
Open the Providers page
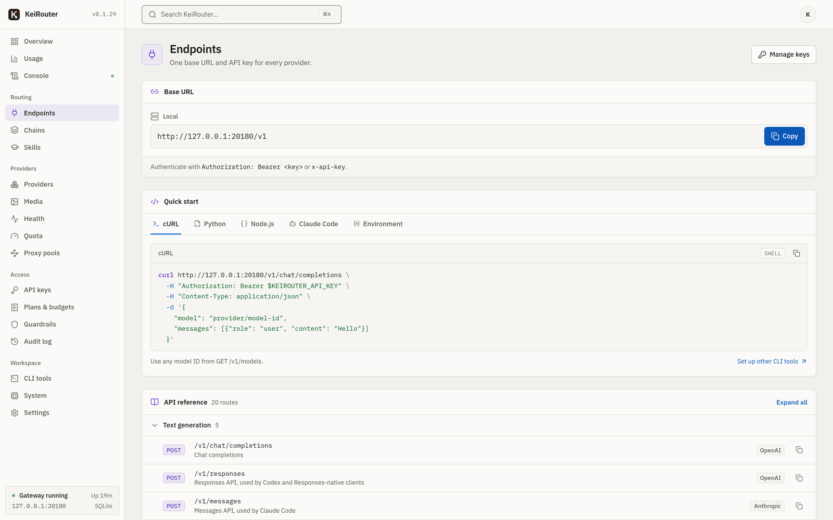click(62, 185)
